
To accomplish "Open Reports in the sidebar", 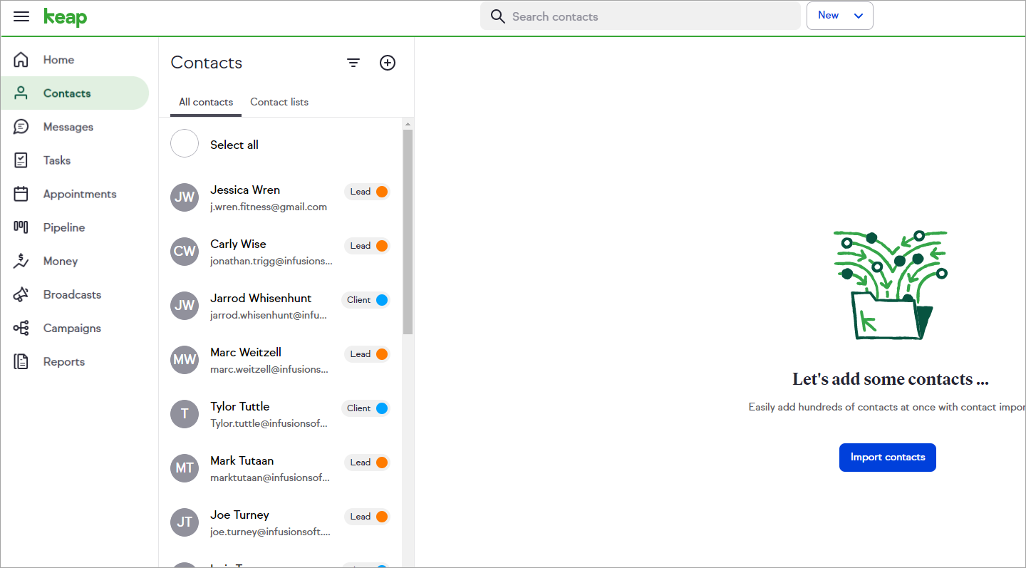I will [74, 361].
